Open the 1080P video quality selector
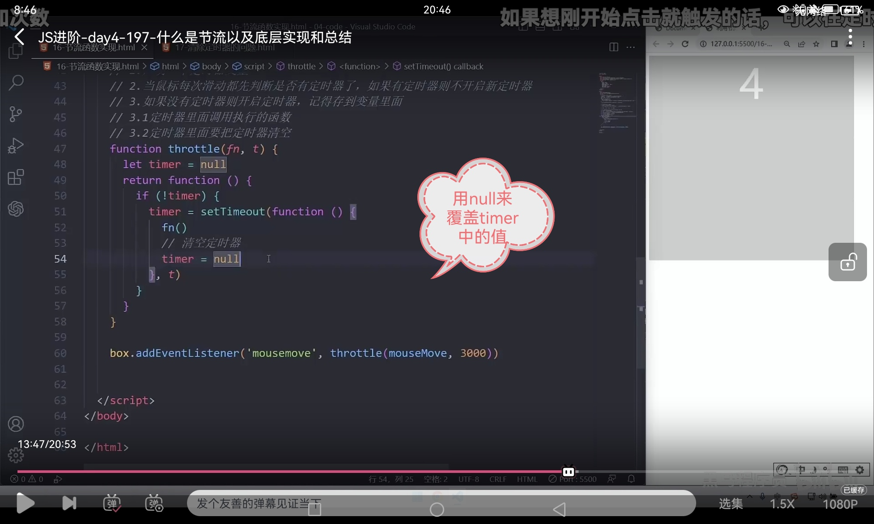Screen dimensions: 874x524 point(840,504)
